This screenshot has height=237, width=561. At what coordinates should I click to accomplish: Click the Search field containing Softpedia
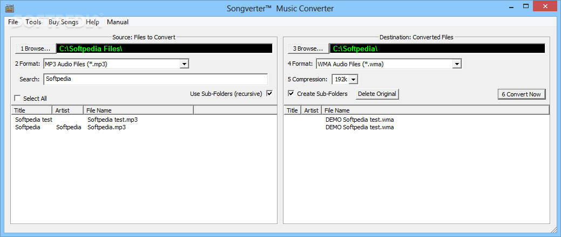point(156,79)
